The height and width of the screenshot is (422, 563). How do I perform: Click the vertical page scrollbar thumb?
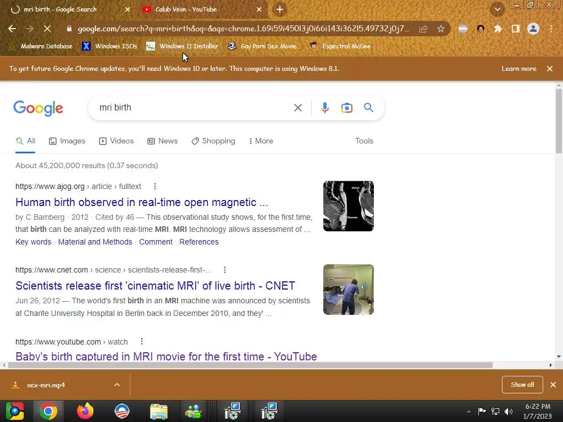(559, 121)
